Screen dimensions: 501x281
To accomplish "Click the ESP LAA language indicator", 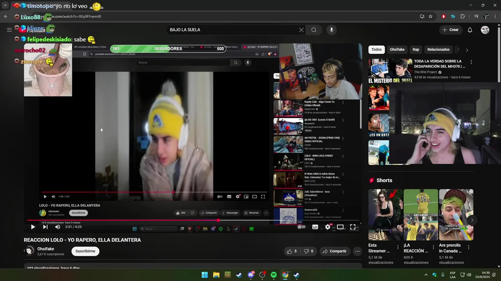I will (452, 275).
